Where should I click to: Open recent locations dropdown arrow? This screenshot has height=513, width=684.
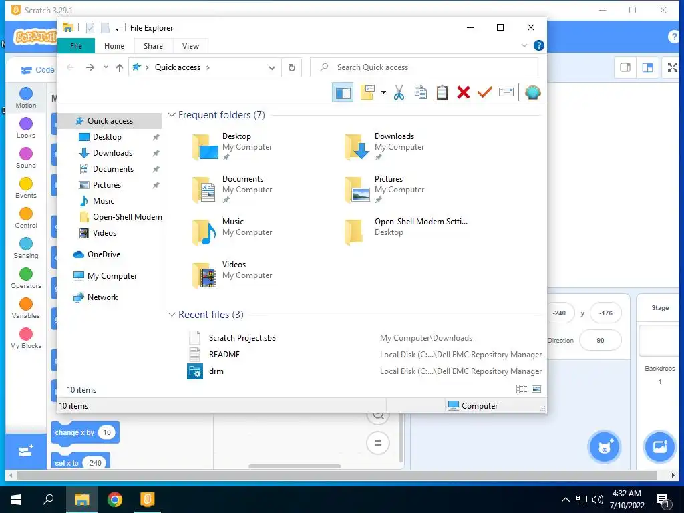106,67
